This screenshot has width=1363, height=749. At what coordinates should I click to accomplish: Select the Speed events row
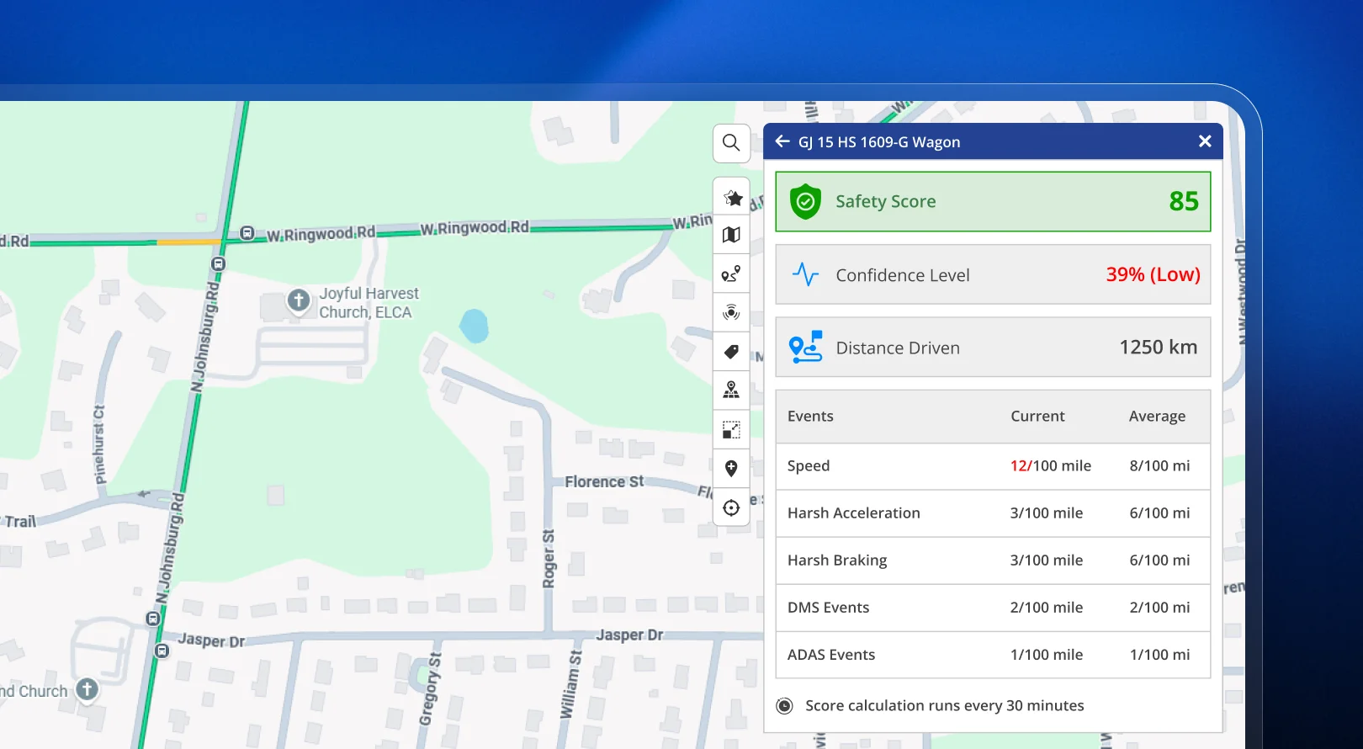[x=993, y=466]
